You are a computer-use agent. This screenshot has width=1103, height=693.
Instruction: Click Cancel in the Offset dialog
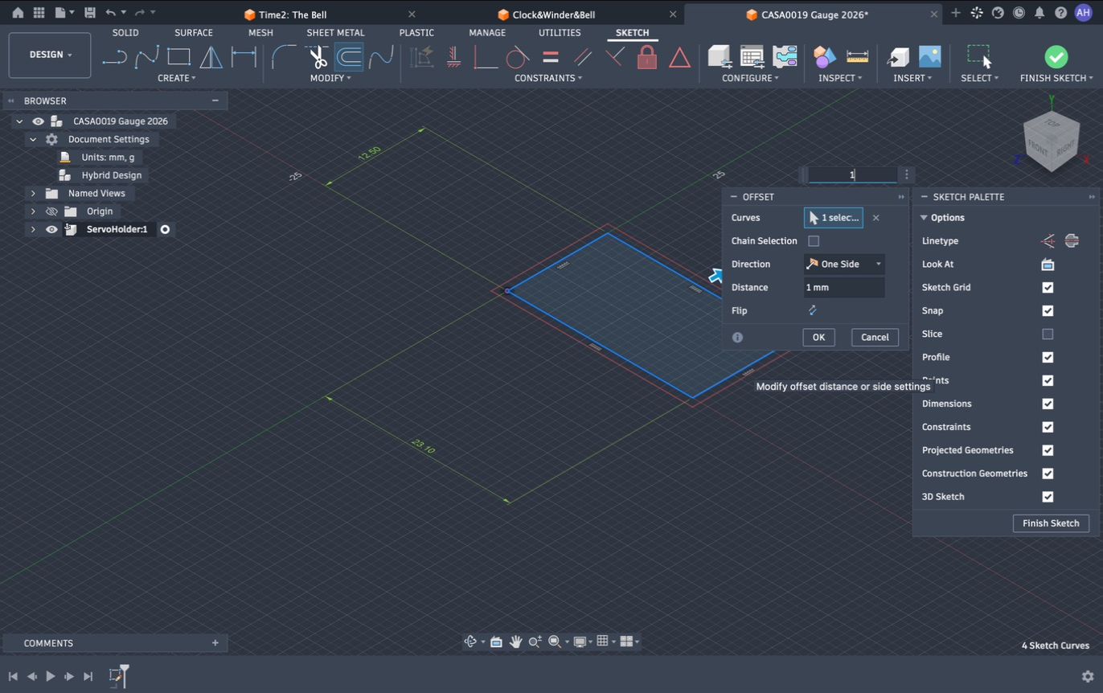click(875, 337)
